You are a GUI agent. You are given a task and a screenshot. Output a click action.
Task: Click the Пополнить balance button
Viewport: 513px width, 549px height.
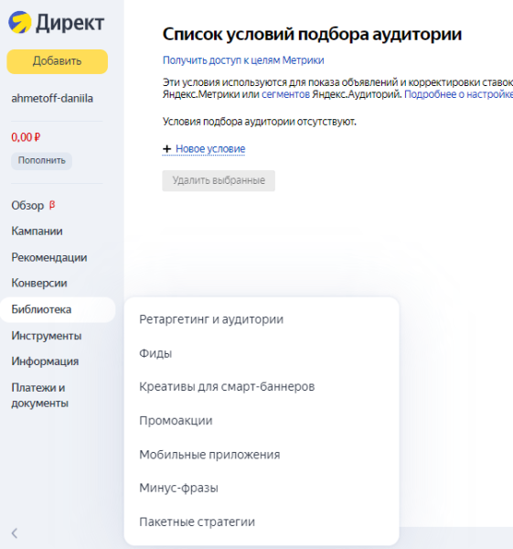42,161
